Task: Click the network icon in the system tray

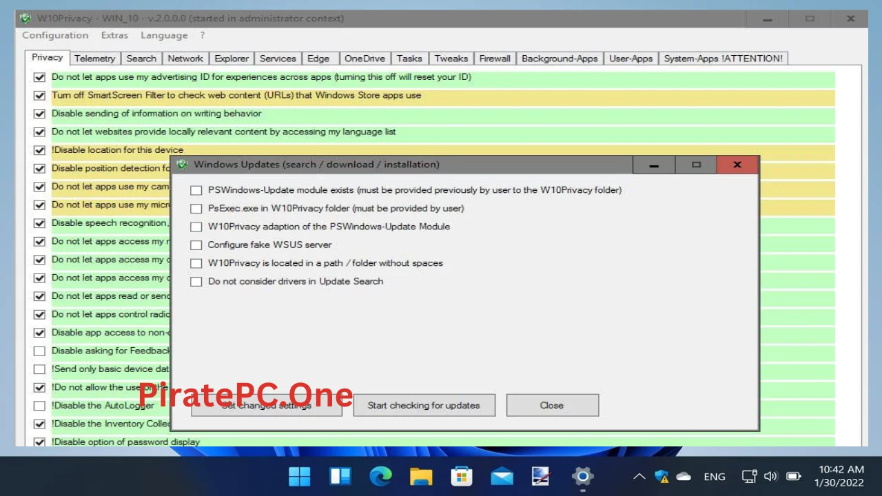Action: click(750, 476)
